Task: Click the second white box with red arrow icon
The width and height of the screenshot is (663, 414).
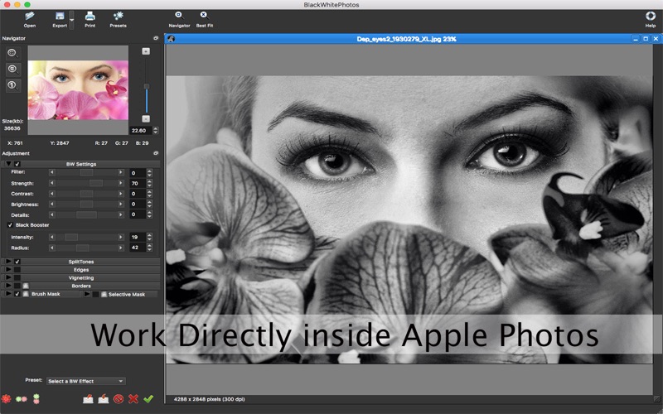Action: 103,398
